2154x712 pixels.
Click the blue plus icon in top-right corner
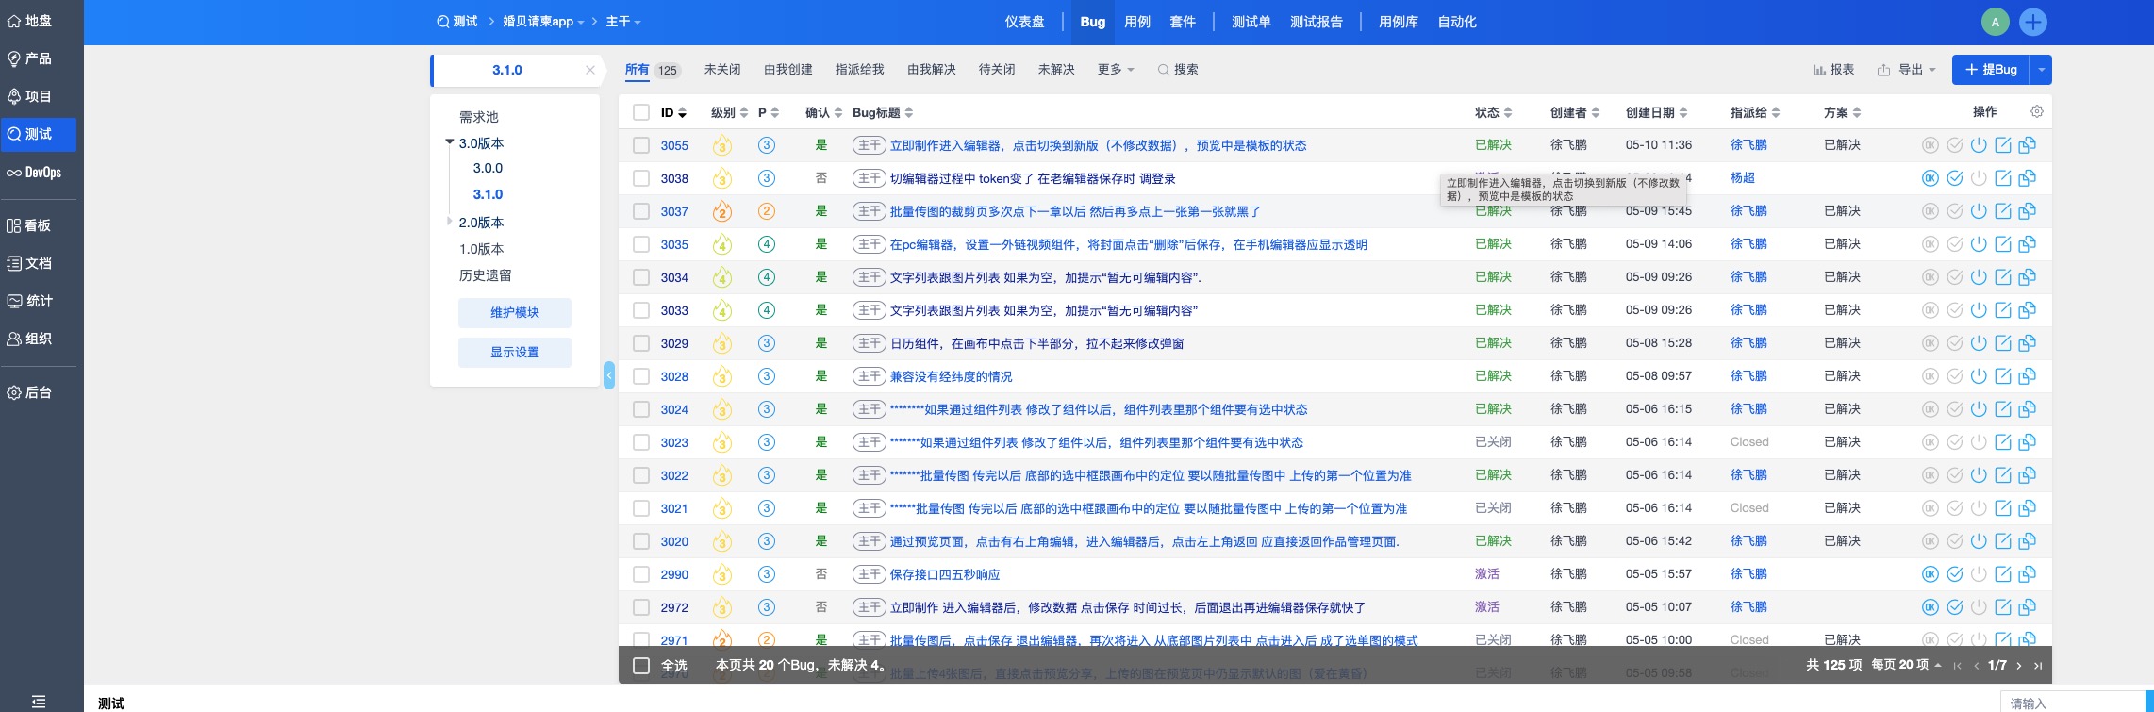[x=2032, y=22]
